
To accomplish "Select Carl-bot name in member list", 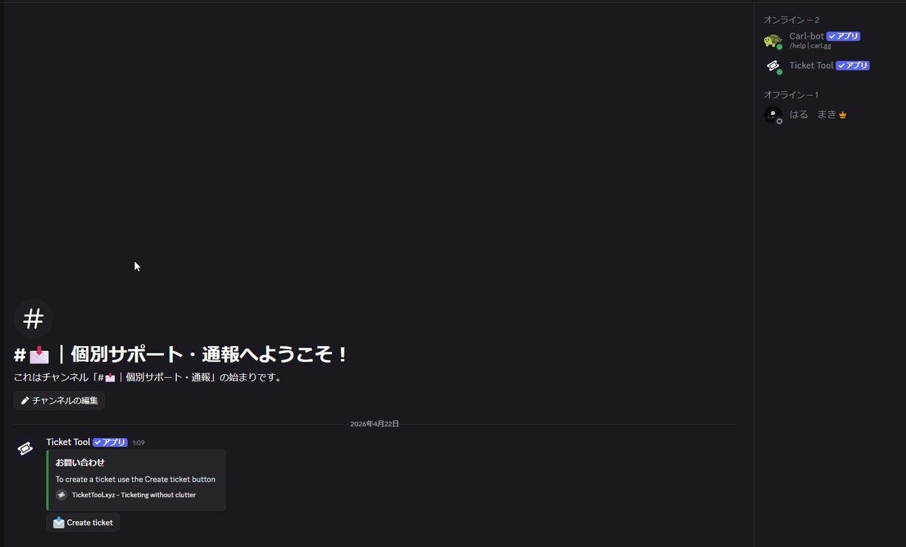I will [x=806, y=36].
